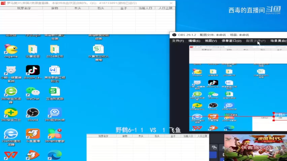Launch the red WPS Office desktop shortcut

[11, 155]
